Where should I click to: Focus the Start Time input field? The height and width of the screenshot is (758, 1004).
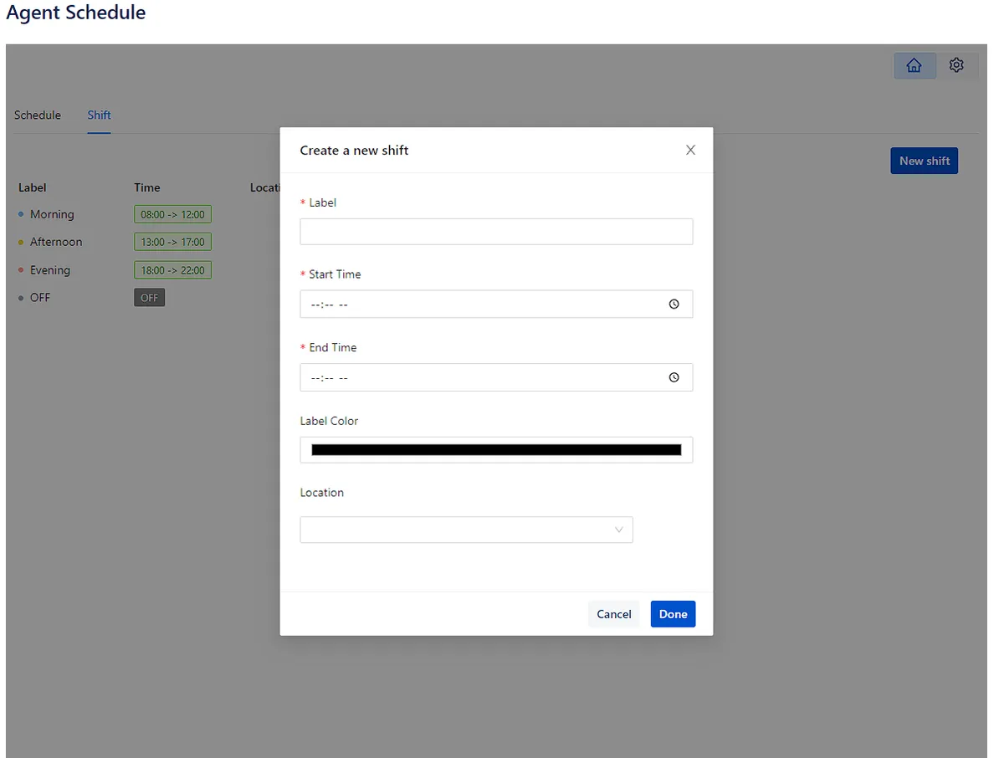coord(496,305)
